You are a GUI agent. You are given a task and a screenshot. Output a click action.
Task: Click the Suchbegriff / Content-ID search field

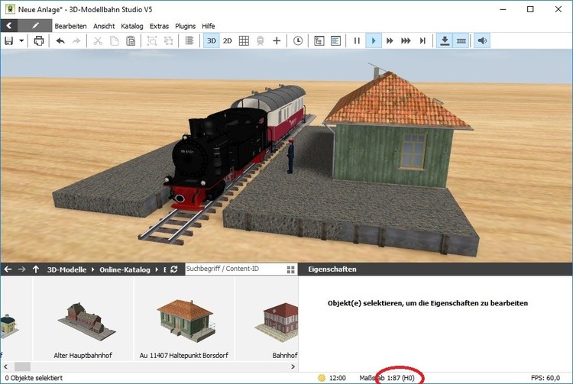tap(233, 269)
